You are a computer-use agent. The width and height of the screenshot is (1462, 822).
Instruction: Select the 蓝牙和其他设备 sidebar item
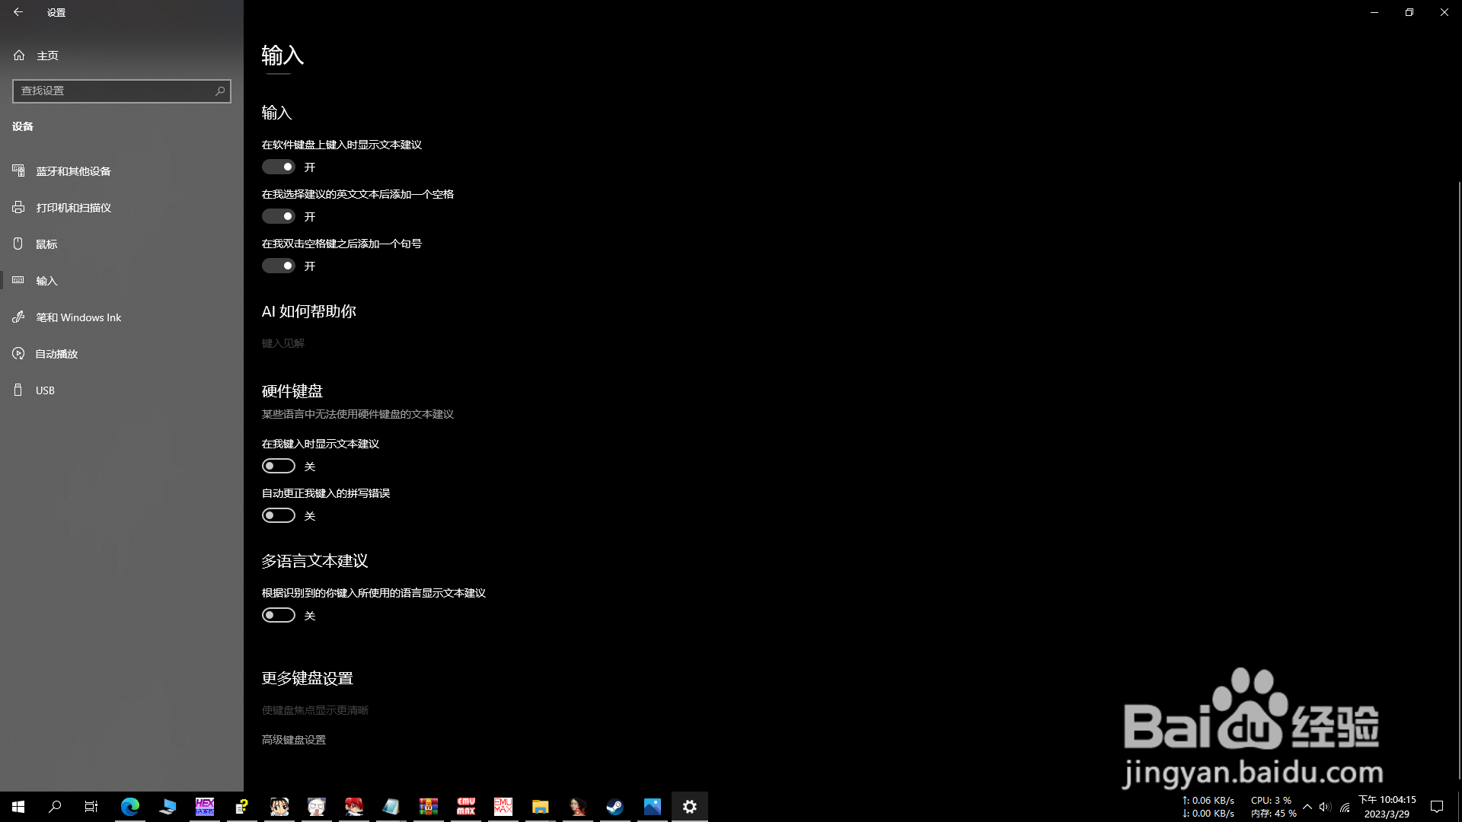[72, 170]
